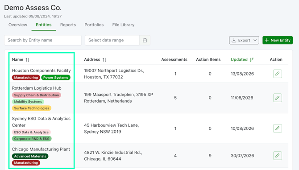Open the Select date range field
Screen dimensions: 299x170
coord(112,40)
